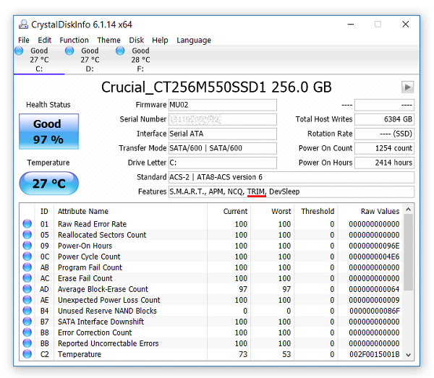Click status orb for Power-On Hours
Image resolution: width=434 pixels, height=378 pixels.
(27, 245)
